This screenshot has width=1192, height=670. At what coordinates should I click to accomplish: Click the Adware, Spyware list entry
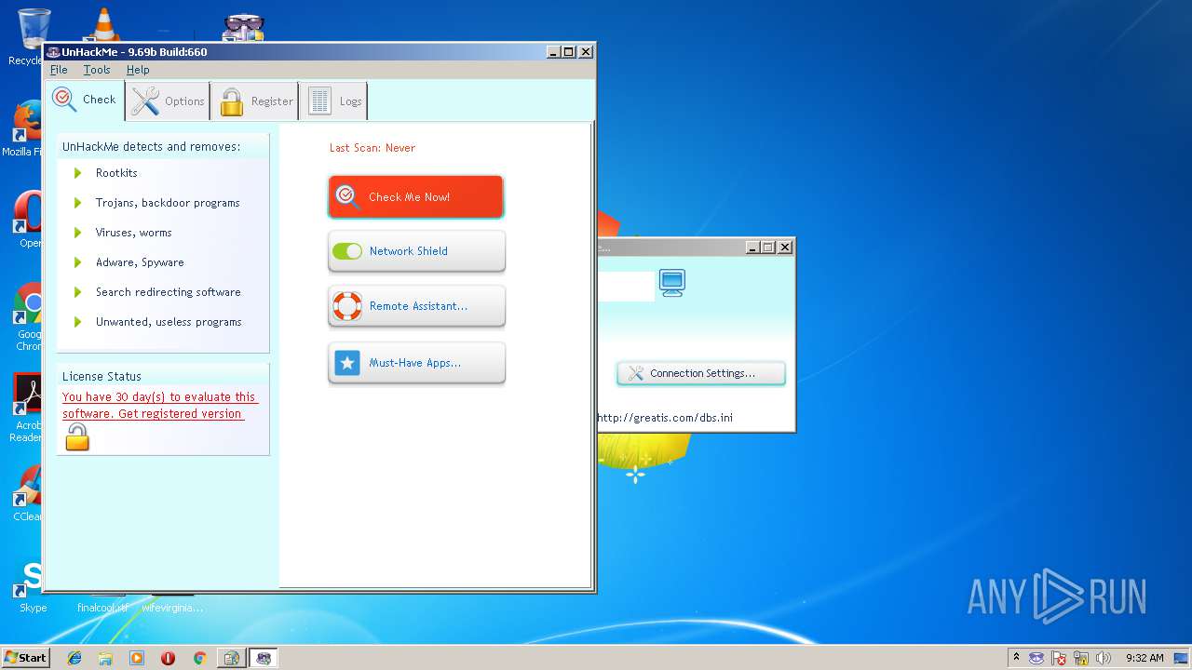(140, 262)
